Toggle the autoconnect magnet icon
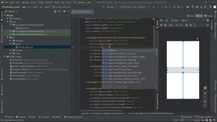The height and width of the screenshot is (122, 217). (165, 25)
